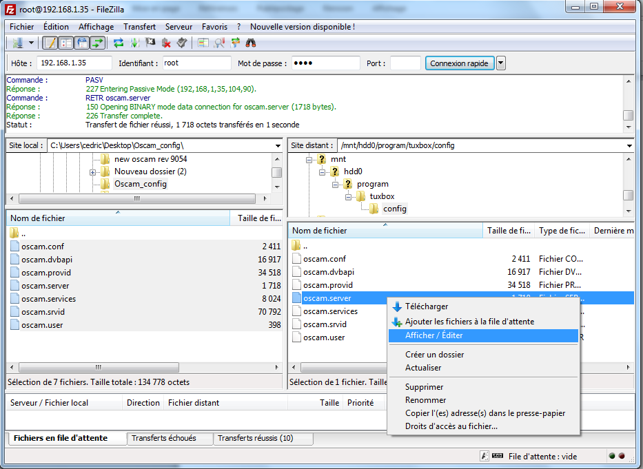Click the binoculars file search icon
The image size is (643, 469).
tap(251, 43)
